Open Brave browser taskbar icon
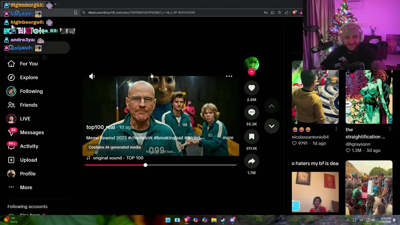The width and height of the screenshot is (400, 225). pos(186,220)
